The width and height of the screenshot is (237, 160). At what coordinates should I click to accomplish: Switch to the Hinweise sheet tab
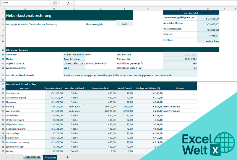point(50,157)
